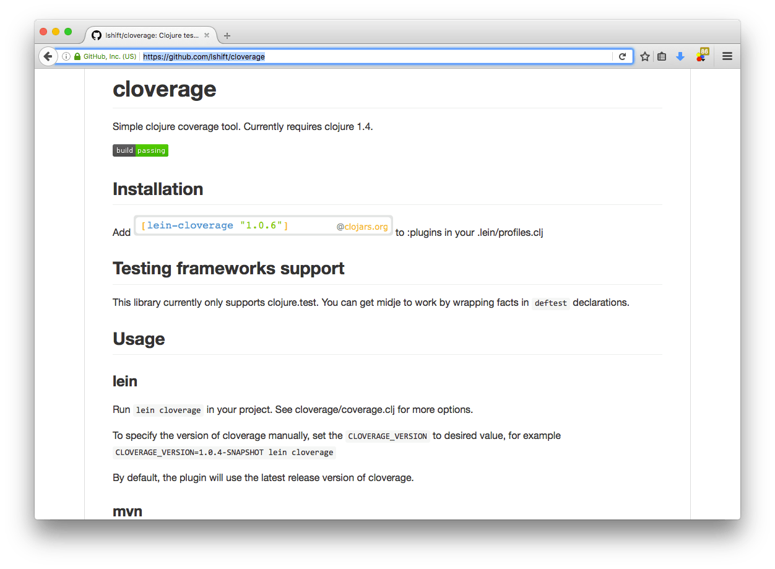This screenshot has height=569, width=775.
Task: Click the GitHub, Inc. (US) identity label
Action: coord(110,56)
